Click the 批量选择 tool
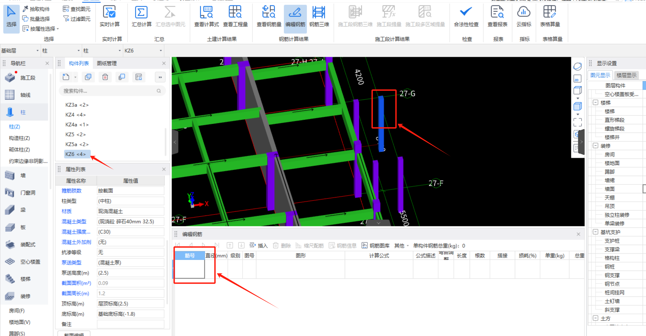 (36, 19)
